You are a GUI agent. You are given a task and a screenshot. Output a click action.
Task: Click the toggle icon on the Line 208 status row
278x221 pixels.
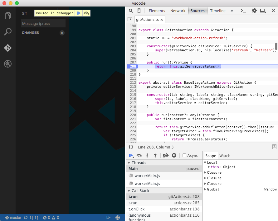pos(274,147)
